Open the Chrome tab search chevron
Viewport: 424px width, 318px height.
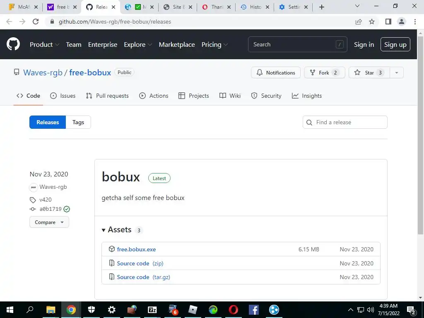point(357,6)
